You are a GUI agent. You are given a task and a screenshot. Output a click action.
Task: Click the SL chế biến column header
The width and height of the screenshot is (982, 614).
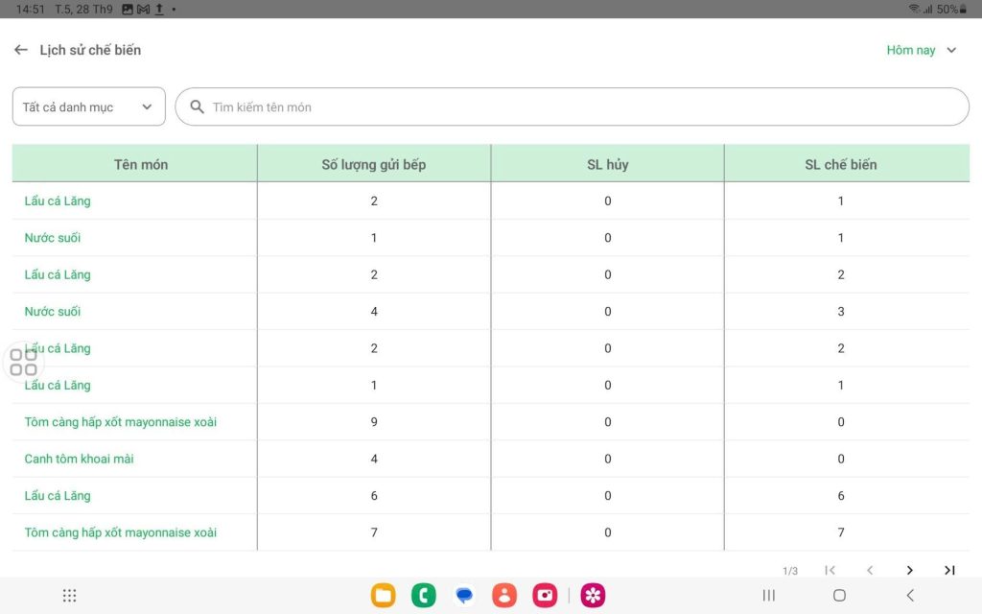(840, 164)
